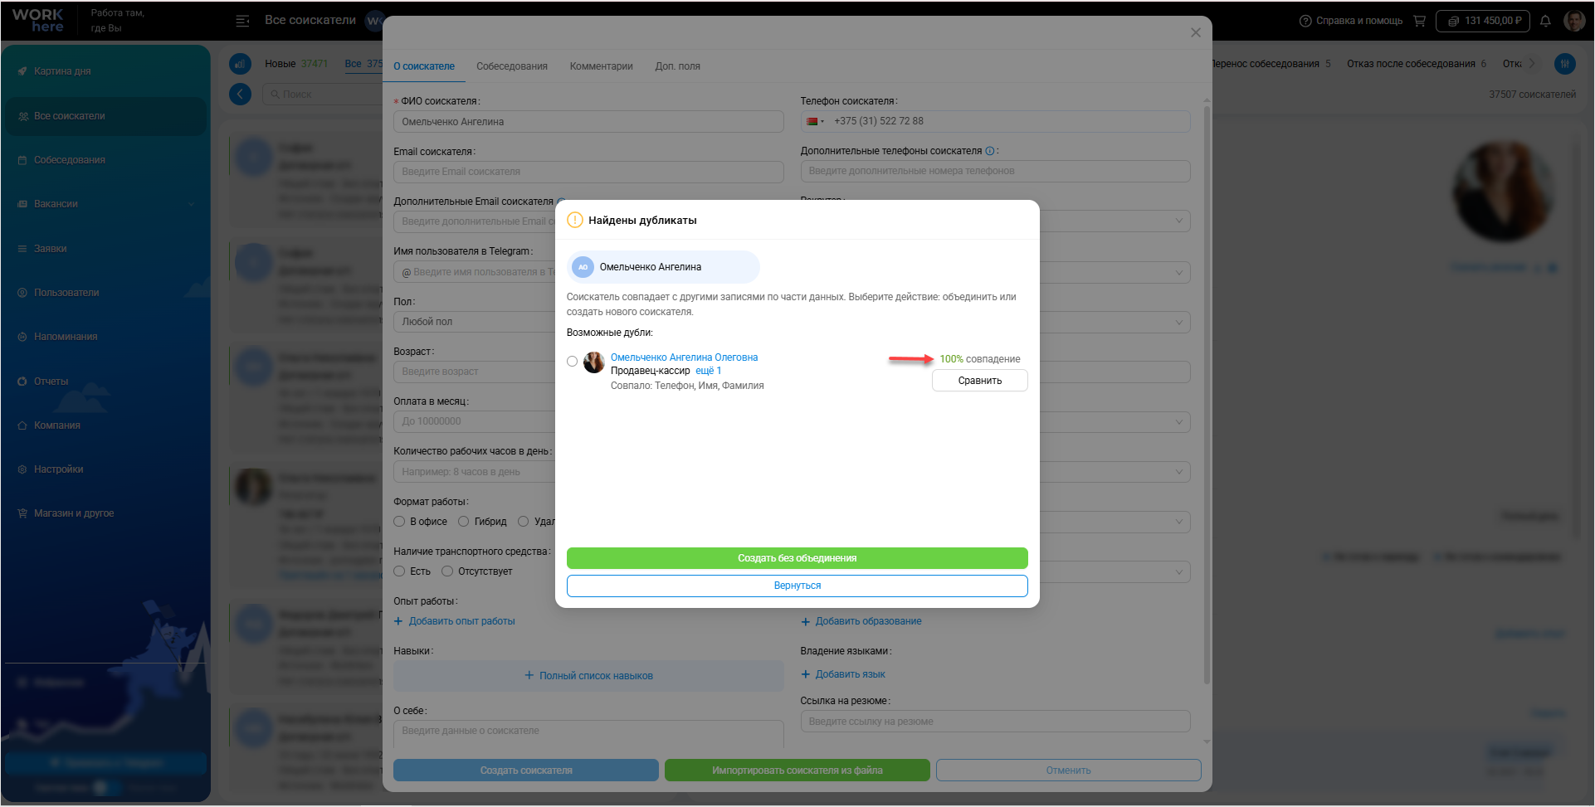
Task: Click the Дополнительные телефоны input field
Action: click(995, 171)
